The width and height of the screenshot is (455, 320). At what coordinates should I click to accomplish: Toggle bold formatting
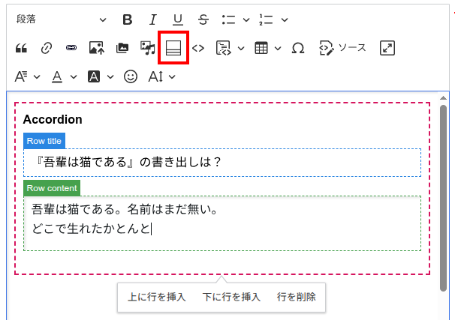[x=128, y=19]
